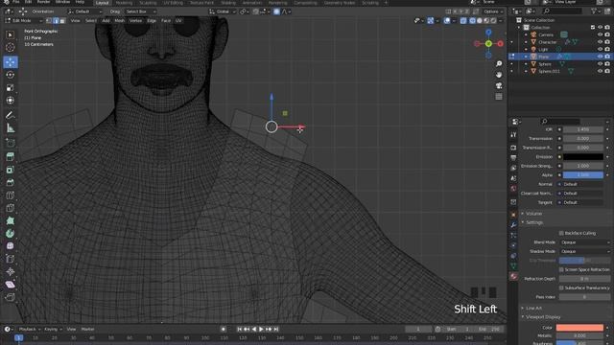Viewport: 614px width, 345px height.
Task: Select the Edge Slide tool
Action: point(11,259)
